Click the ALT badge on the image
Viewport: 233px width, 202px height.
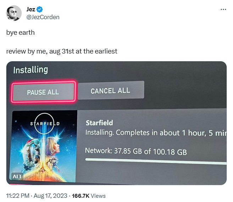tap(17, 176)
